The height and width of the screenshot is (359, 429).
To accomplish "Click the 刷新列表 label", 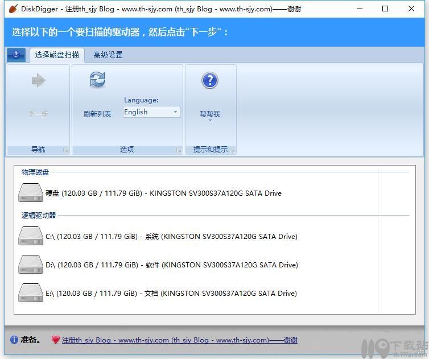I will click(97, 114).
